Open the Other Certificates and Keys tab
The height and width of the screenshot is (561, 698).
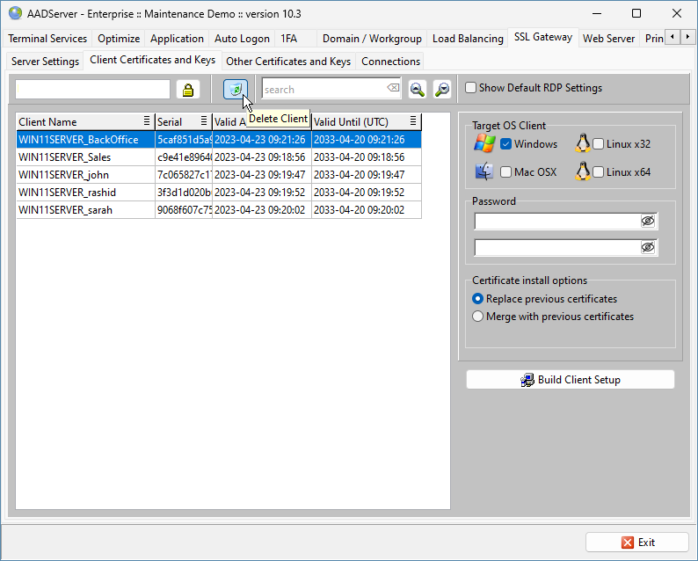[x=288, y=62]
